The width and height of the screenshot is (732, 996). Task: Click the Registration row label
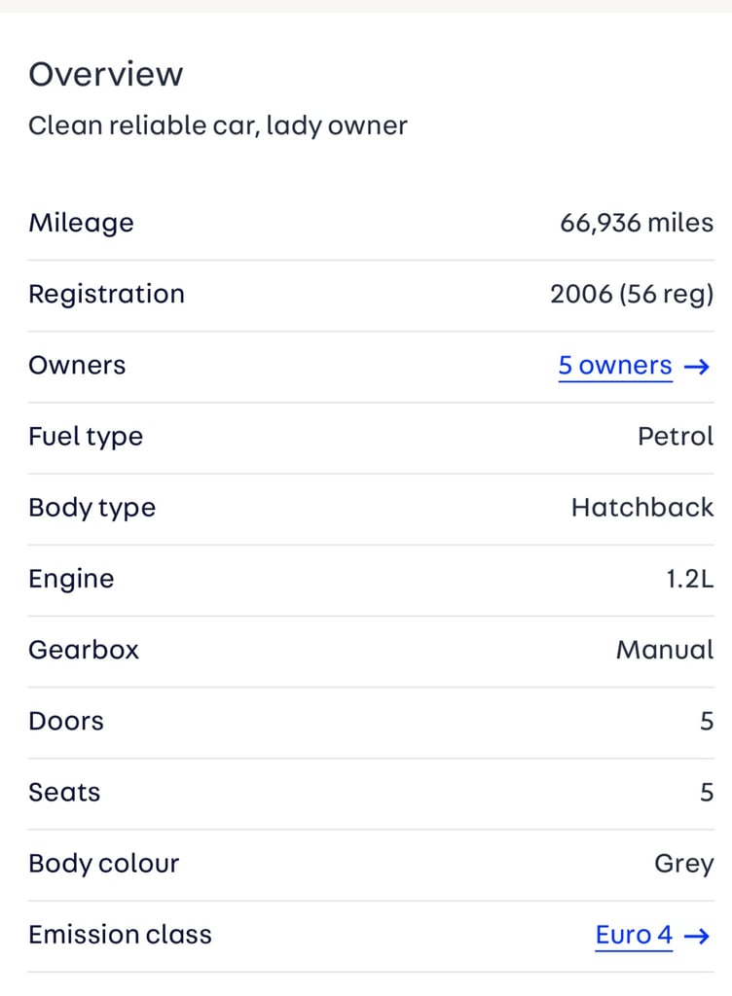(x=107, y=294)
